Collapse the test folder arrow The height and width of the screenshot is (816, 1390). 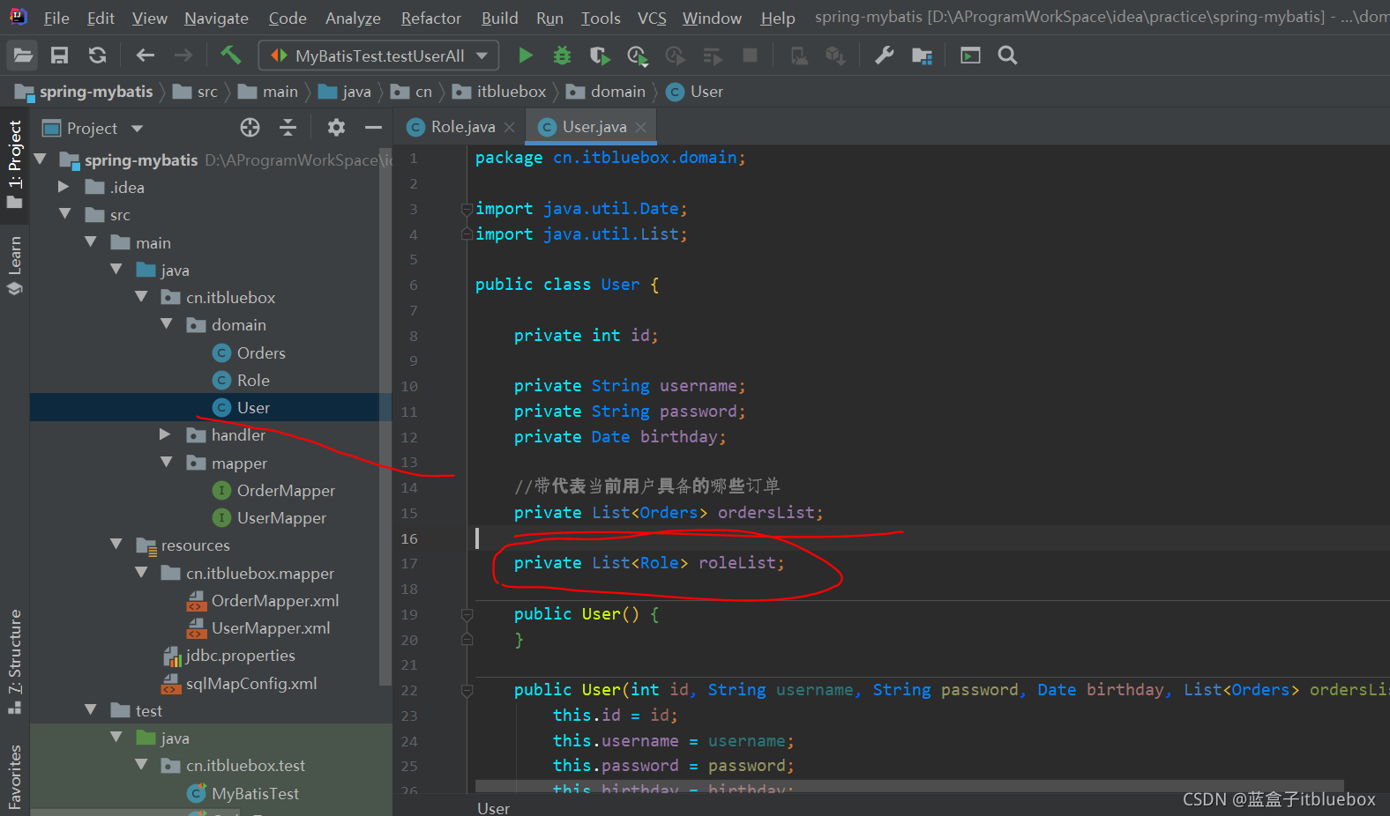pos(90,710)
